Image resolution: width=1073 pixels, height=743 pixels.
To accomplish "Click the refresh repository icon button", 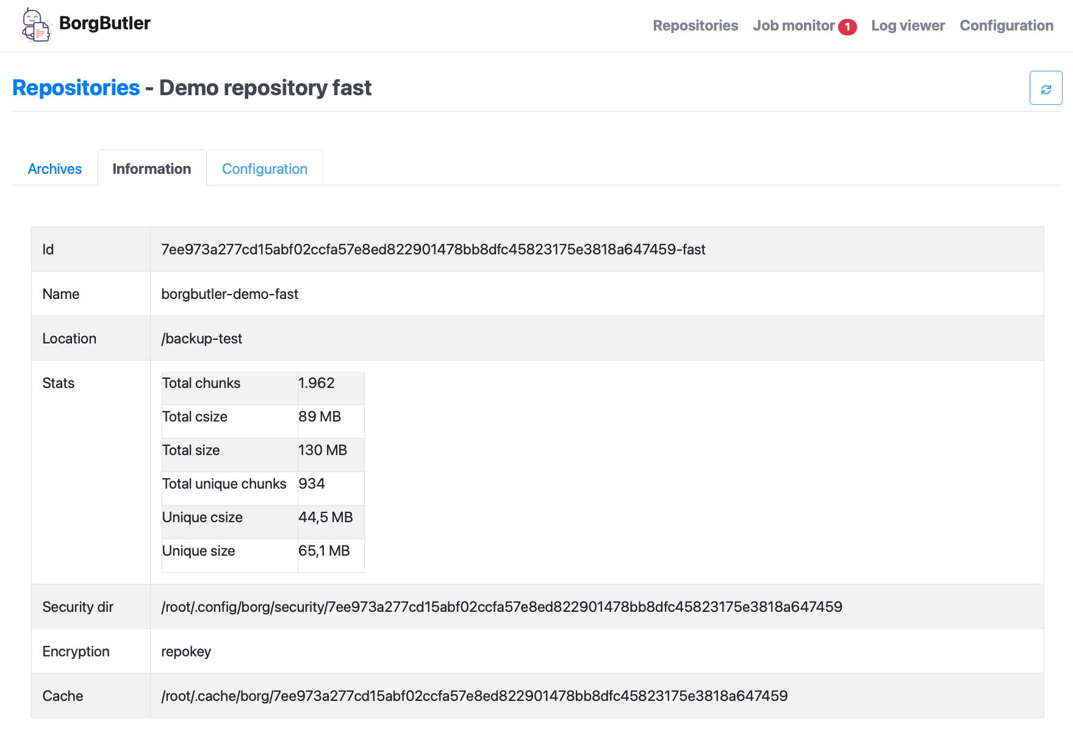I will (x=1046, y=88).
